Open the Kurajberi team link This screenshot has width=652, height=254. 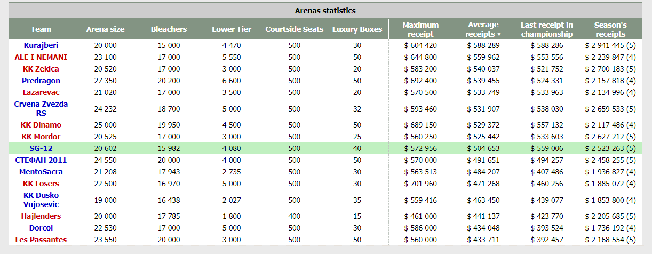click(41, 45)
